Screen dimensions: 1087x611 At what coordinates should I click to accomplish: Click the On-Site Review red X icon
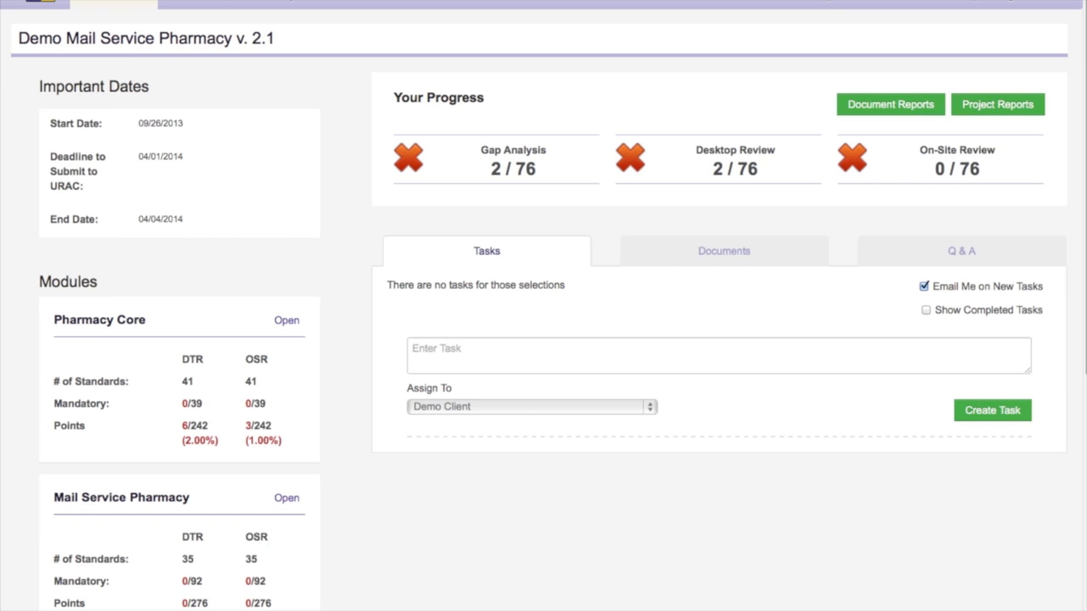852,158
